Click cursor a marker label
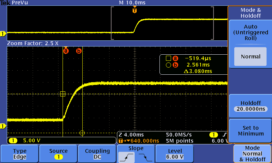272x163 pixels. [x=66, y=51]
